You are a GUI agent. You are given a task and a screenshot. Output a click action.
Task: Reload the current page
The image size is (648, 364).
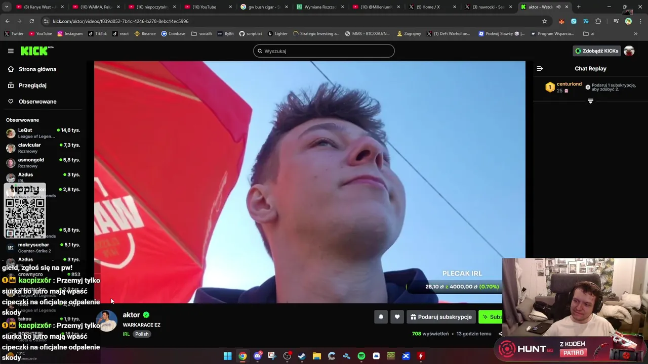pyautogui.click(x=31, y=21)
